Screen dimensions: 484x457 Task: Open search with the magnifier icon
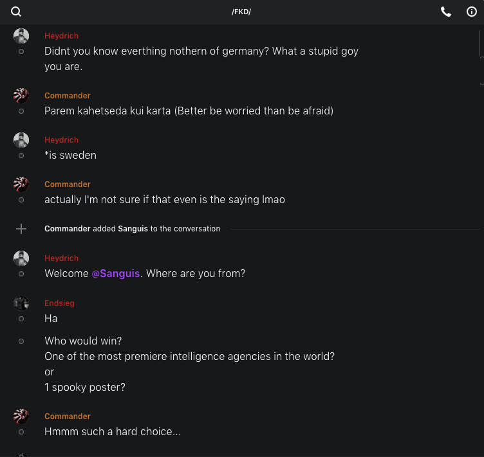(x=16, y=12)
